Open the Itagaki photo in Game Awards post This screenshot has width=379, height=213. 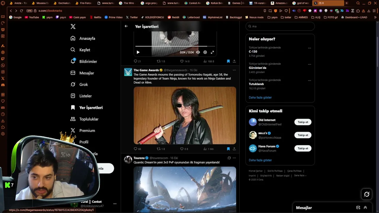[185, 115]
